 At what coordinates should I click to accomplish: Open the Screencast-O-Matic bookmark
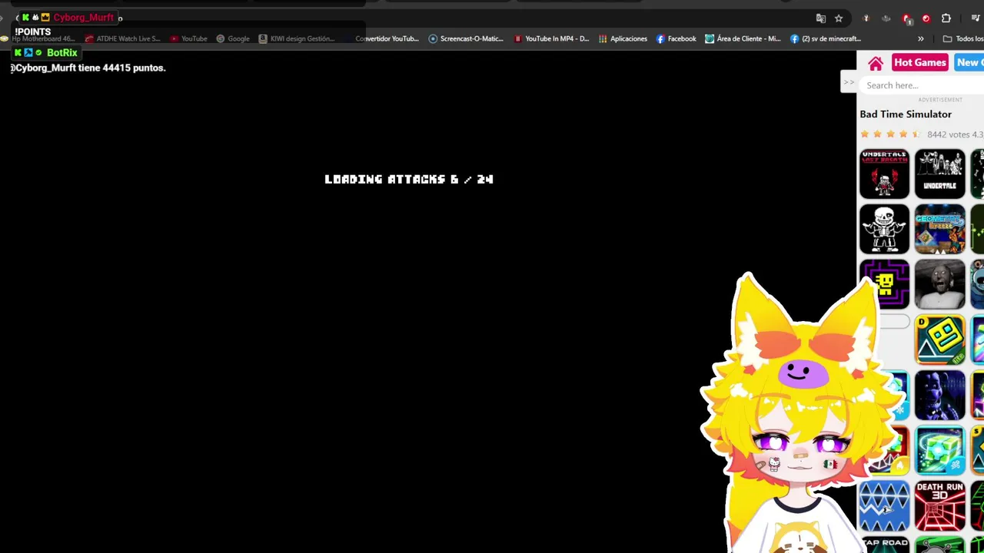tap(466, 38)
